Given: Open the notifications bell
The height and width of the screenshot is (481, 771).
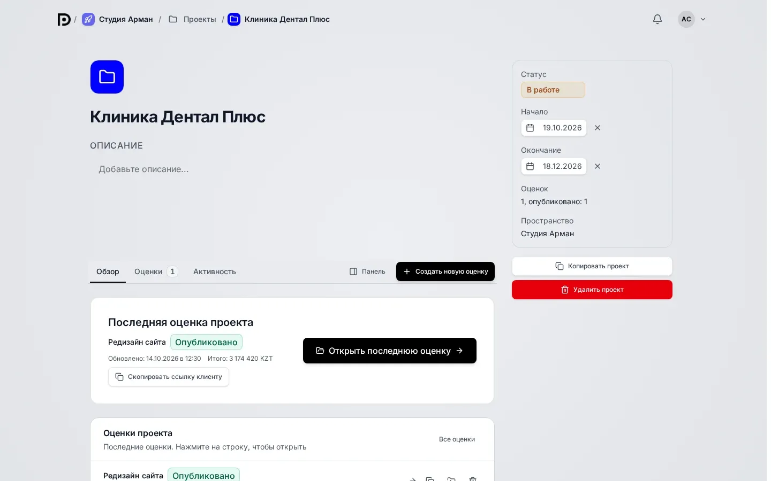Looking at the screenshot, I should coord(657,19).
